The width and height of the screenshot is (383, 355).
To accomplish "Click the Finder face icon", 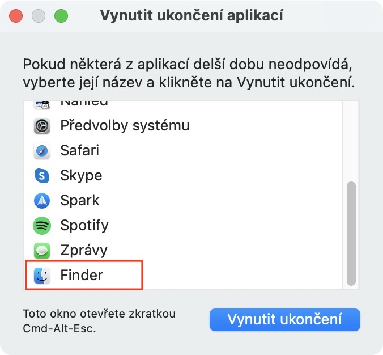I will (x=42, y=276).
